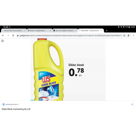Switch to the 'hoorm - Google Search' tab
136x136 pixels.
[39, 30]
